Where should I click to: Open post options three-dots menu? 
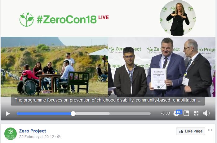coord(210,130)
